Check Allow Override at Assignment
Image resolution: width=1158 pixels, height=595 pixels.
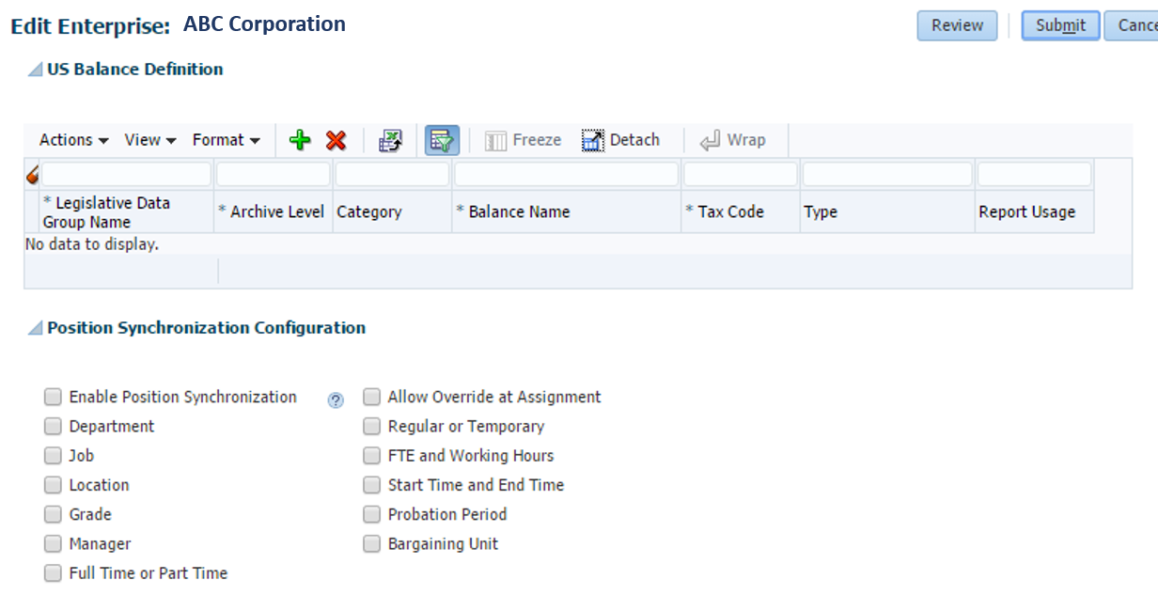371,397
